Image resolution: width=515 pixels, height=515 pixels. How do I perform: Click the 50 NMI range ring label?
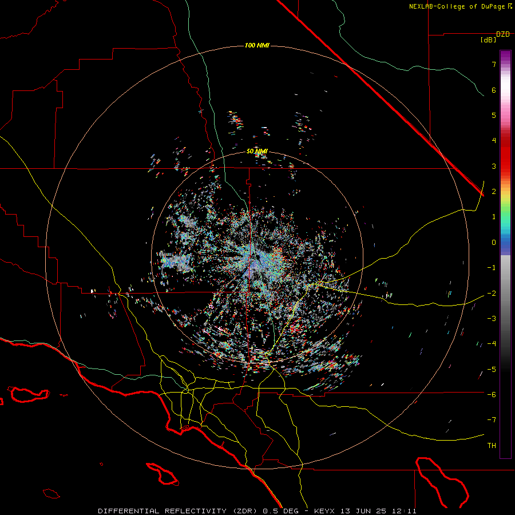coord(257,151)
